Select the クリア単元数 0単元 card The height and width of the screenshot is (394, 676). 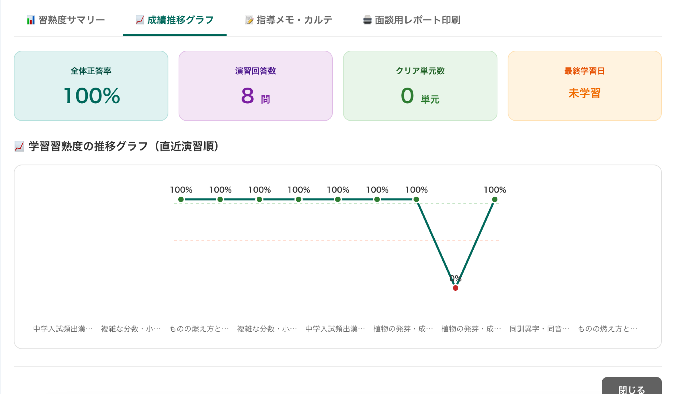tap(420, 86)
